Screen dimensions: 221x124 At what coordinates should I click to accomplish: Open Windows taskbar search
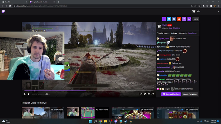95,121
